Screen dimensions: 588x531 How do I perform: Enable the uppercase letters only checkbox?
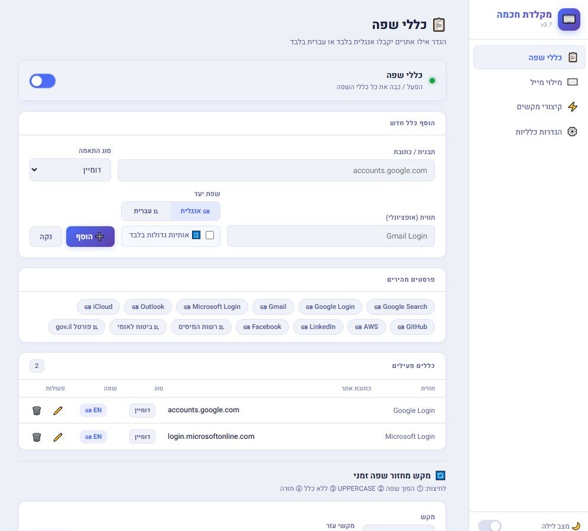[210, 235]
